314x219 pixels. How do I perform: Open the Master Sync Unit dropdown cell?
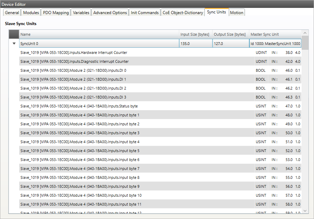275,44
